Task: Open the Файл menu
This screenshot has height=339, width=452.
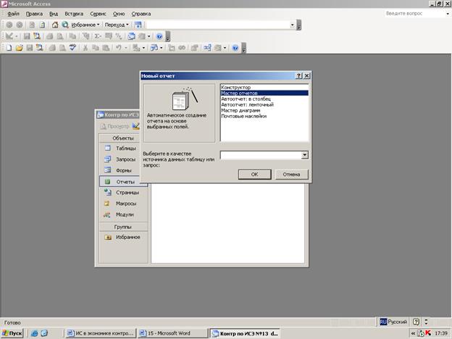Action: [x=13, y=14]
